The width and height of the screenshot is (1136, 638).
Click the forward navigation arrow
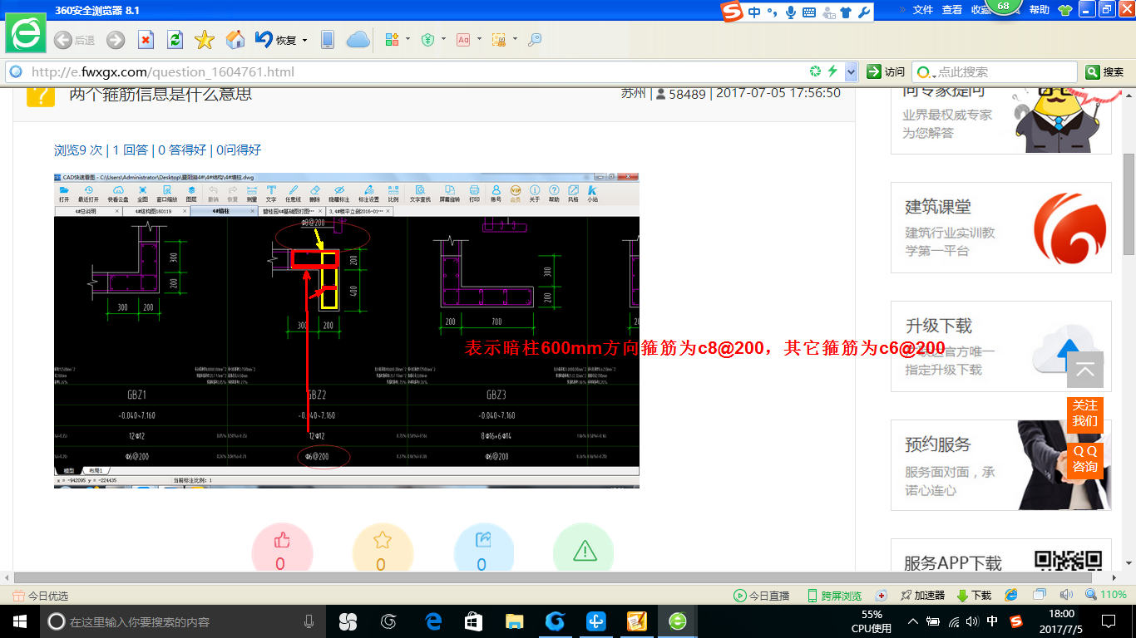116,40
